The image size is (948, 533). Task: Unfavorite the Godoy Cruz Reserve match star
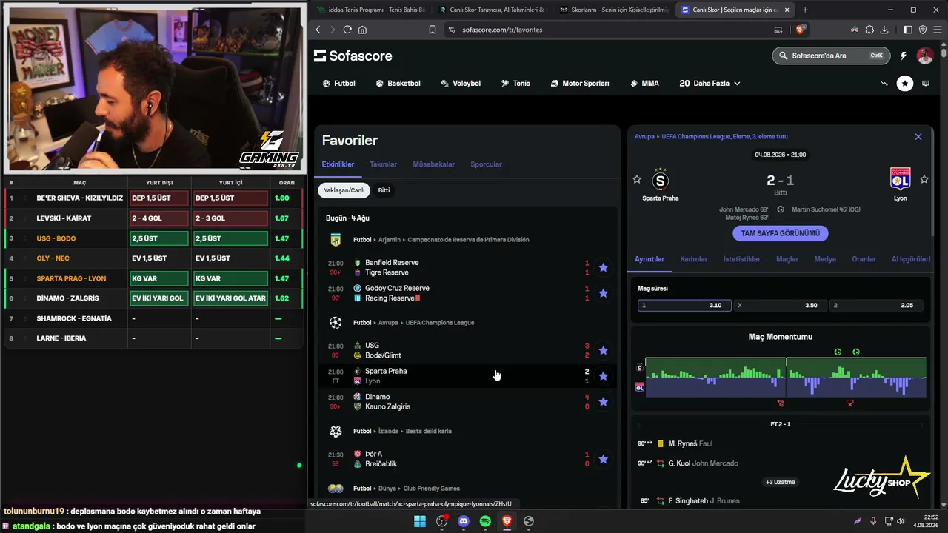pyautogui.click(x=603, y=293)
